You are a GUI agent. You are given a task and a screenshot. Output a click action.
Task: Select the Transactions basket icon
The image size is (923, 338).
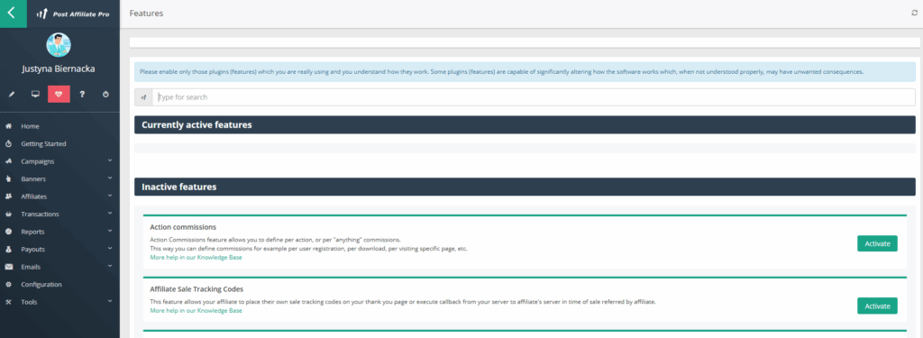[9, 215]
